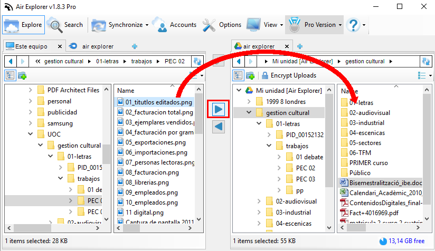
Task: Close the Este equipo tab
Action: tap(60, 46)
